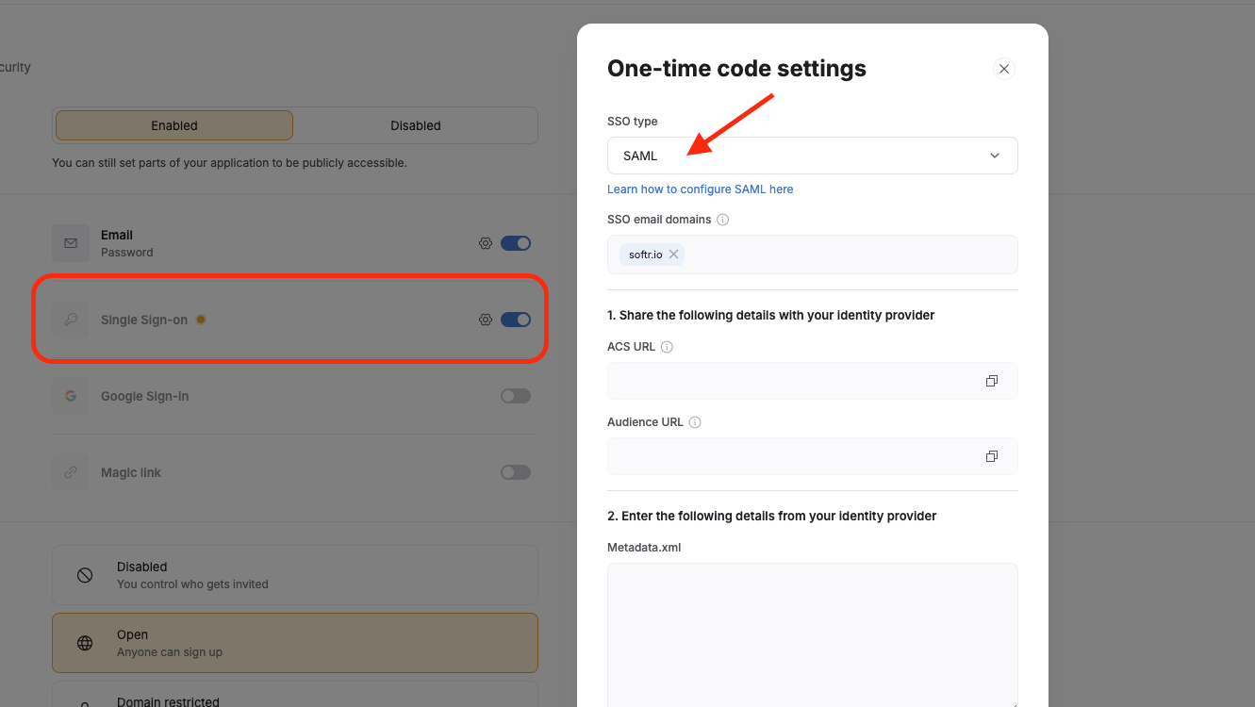Turn off the Single Sign-on toggle
Screen dimensions: 1255x707
tap(516, 320)
